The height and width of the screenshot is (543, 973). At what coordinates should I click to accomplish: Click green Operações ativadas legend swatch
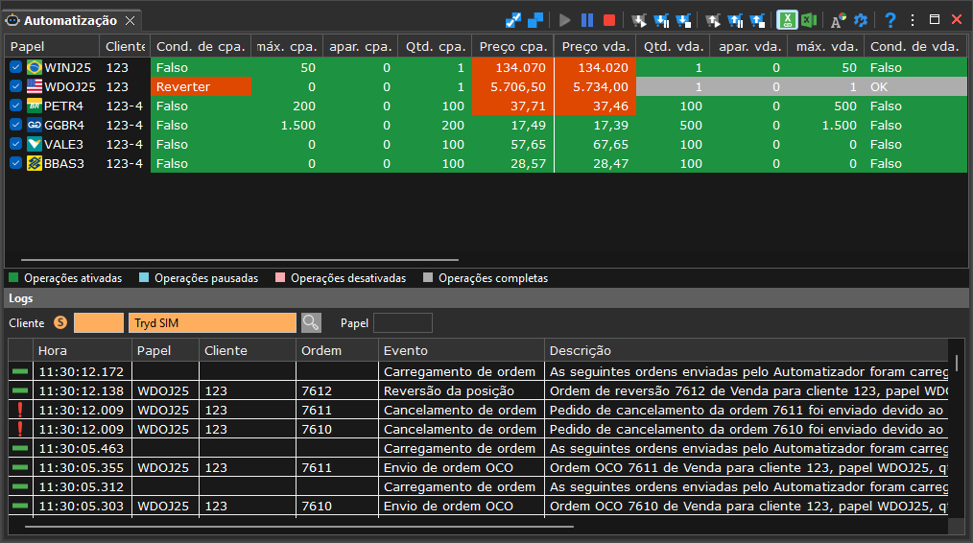pyautogui.click(x=13, y=277)
